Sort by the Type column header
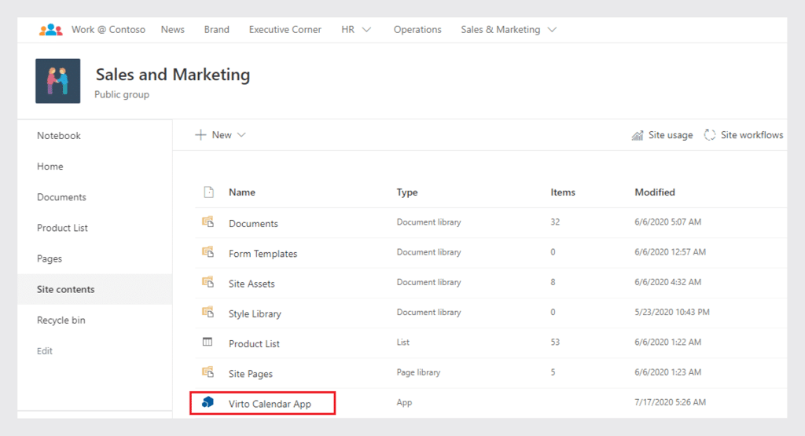Image resolution: width=805 pixels, height=436 pixels. pyautogui.click(x=407, y=192)
